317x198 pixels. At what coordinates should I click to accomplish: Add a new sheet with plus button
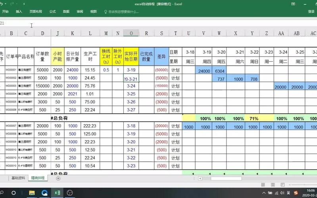pyautogui.click(x=58, y=178)
